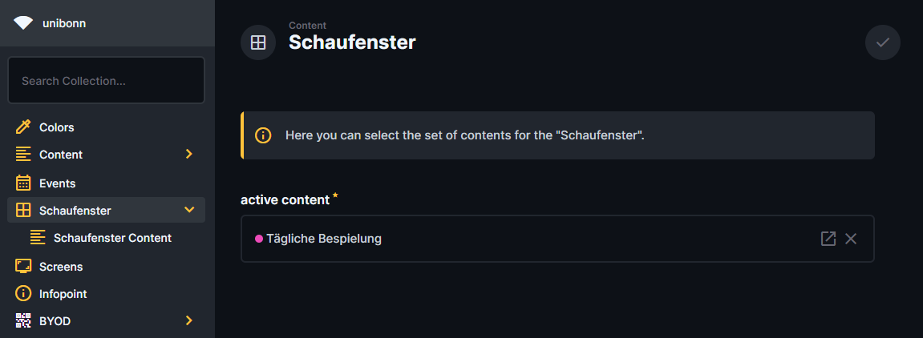Click the BYOD QR code icon
Viewport: 923px width, 338px height.
point(23,321)
